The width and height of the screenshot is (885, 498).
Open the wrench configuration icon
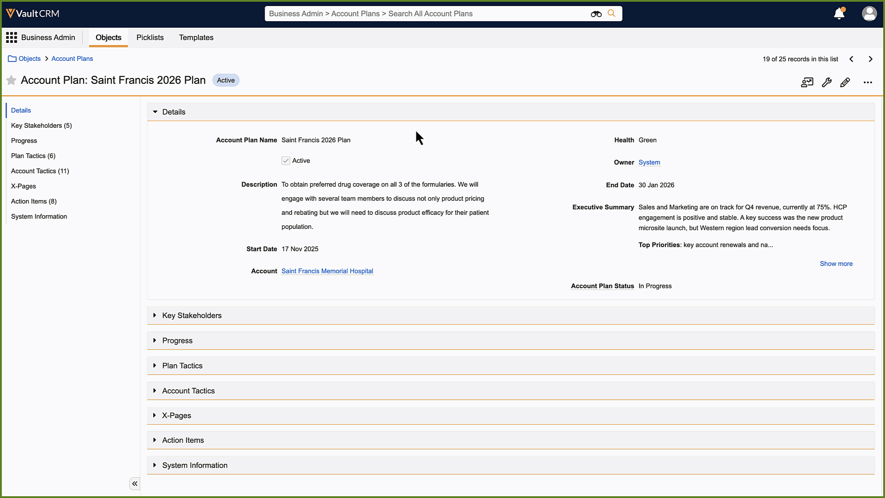[826, 83]
